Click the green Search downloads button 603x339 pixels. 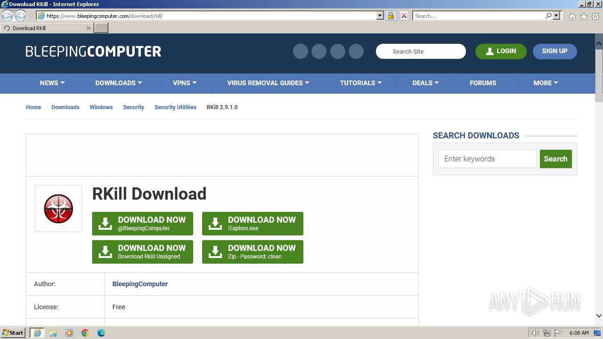tap(556, 159)
